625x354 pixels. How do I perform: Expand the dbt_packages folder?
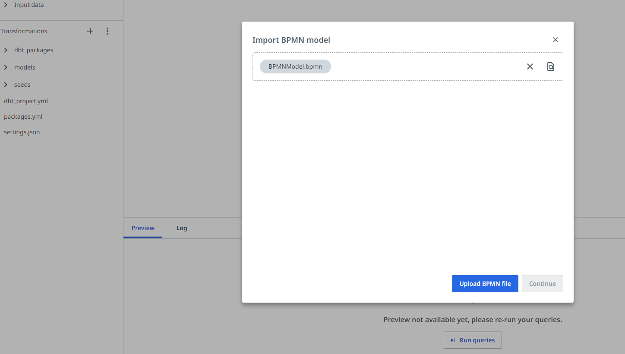click(x=6, y=50)
